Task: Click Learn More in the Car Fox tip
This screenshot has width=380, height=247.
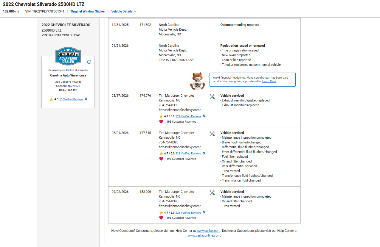Action: (x=269, y=81)
